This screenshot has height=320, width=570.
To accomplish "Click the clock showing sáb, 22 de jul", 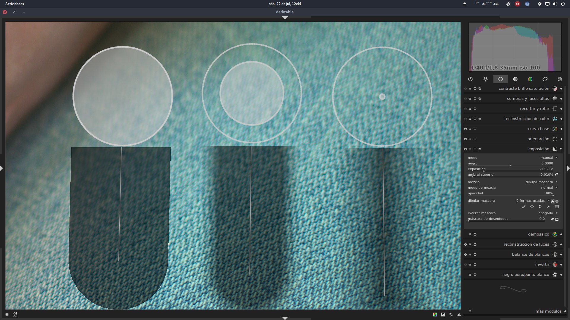I will (285, 4).
